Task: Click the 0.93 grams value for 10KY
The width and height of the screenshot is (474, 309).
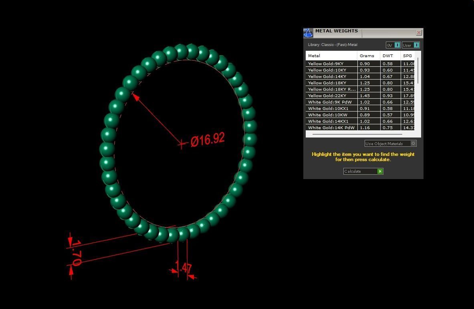Action: [365, 70]
